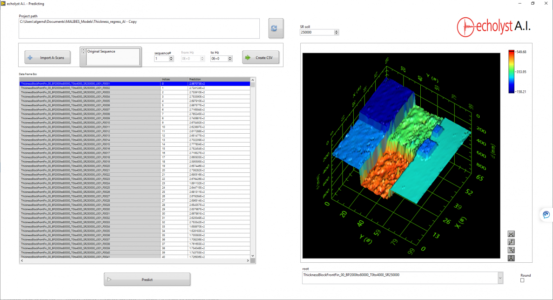Select the third plane projection icon
This screenshot has height=300, width=553.
[510, 250]
